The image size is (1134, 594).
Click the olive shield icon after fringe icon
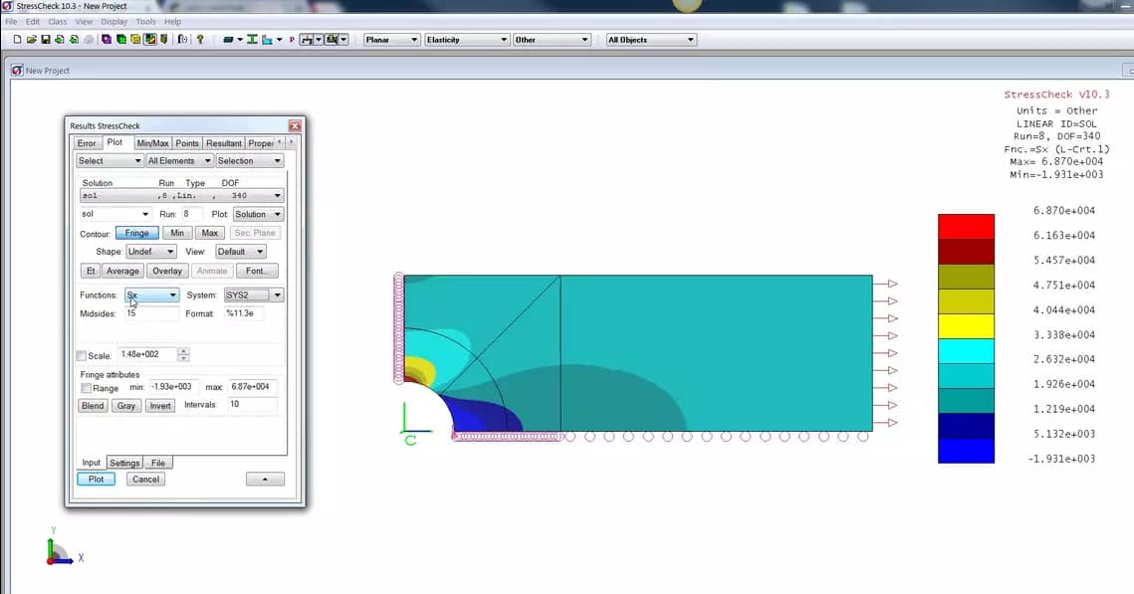tap(164, 40)
